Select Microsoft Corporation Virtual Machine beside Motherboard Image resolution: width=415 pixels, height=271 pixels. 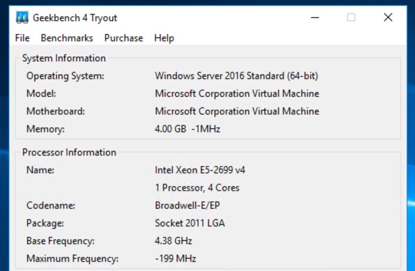tap(237, 111)
